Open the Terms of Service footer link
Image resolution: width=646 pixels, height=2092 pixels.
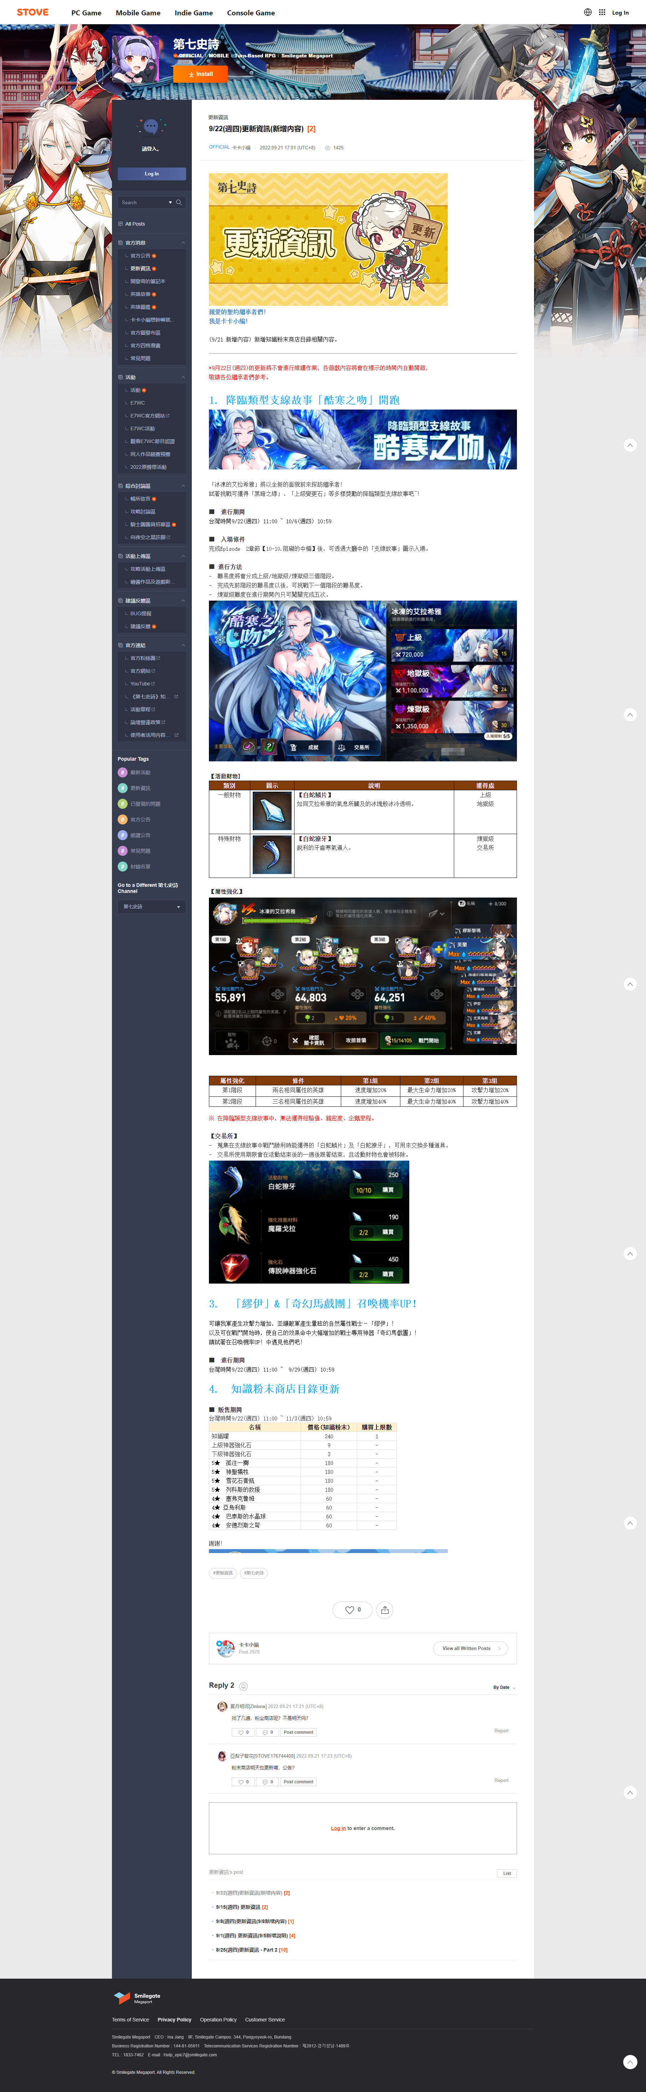pos(131,2020)
